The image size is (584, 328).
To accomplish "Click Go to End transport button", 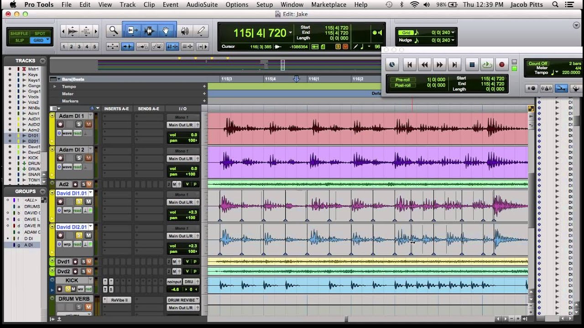I will coord(455,65).
